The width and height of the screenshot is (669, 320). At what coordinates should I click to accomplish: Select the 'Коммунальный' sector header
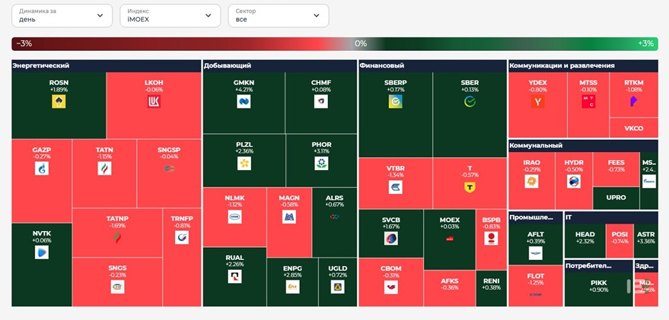[583, 145]
